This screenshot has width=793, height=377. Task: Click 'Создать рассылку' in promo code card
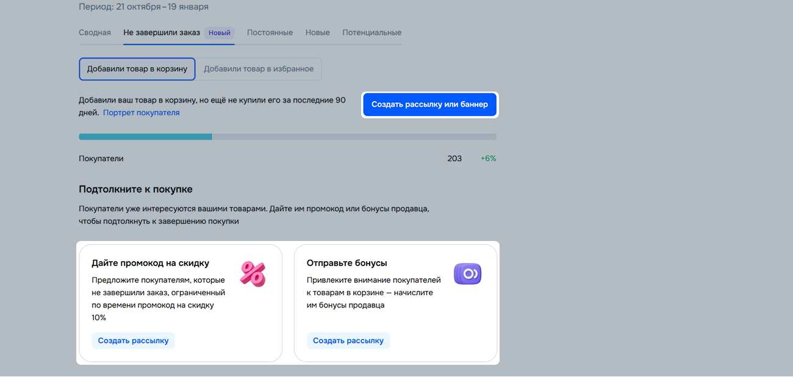(x=133, y=340)
